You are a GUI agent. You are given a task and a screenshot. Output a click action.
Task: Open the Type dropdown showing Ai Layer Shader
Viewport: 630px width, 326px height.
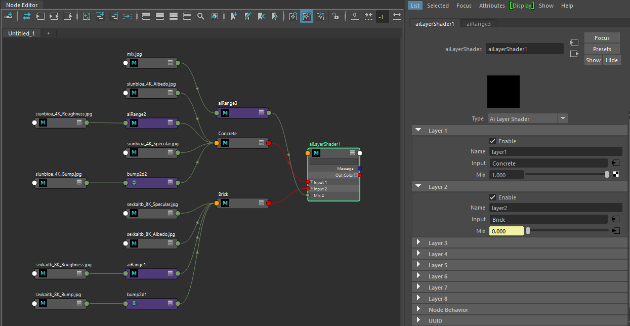[563, 118]
